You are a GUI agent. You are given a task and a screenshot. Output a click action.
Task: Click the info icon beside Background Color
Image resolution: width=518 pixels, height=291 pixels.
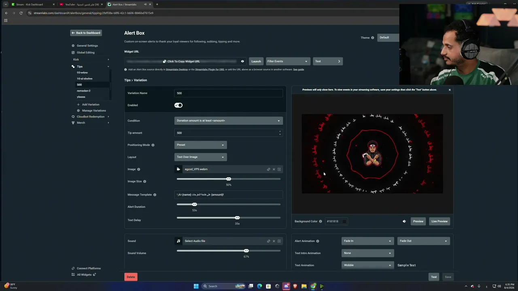click(x=321, y=221)
